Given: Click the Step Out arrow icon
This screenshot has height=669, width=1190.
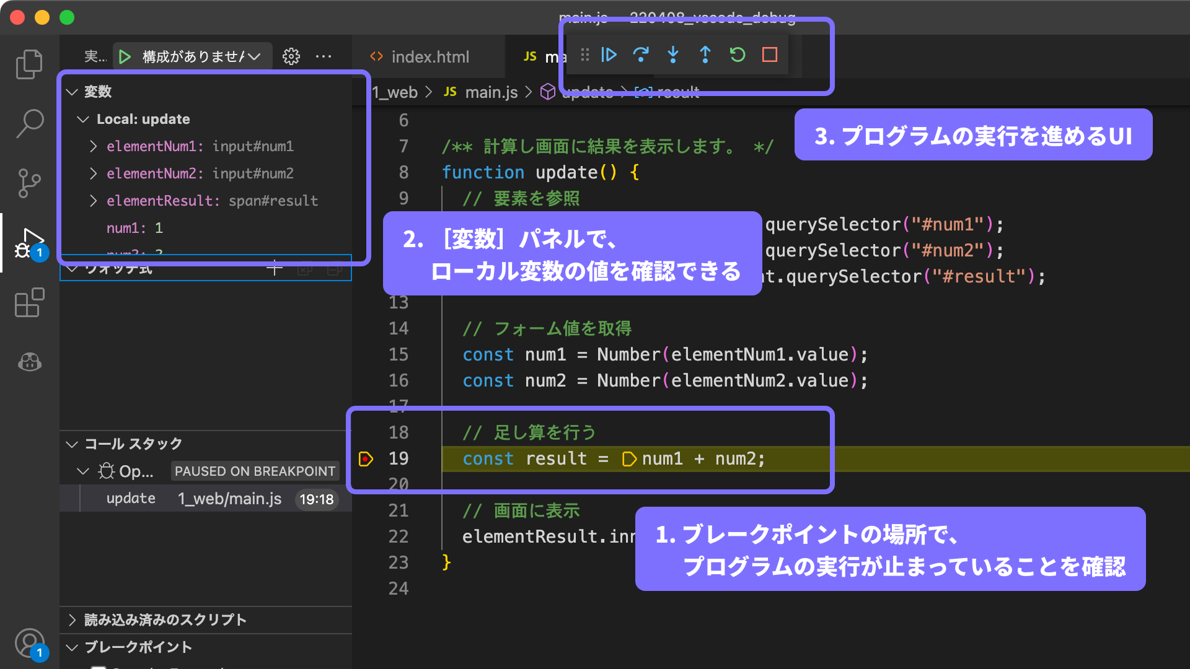Looking at the screenshot, I should [705, 55].
